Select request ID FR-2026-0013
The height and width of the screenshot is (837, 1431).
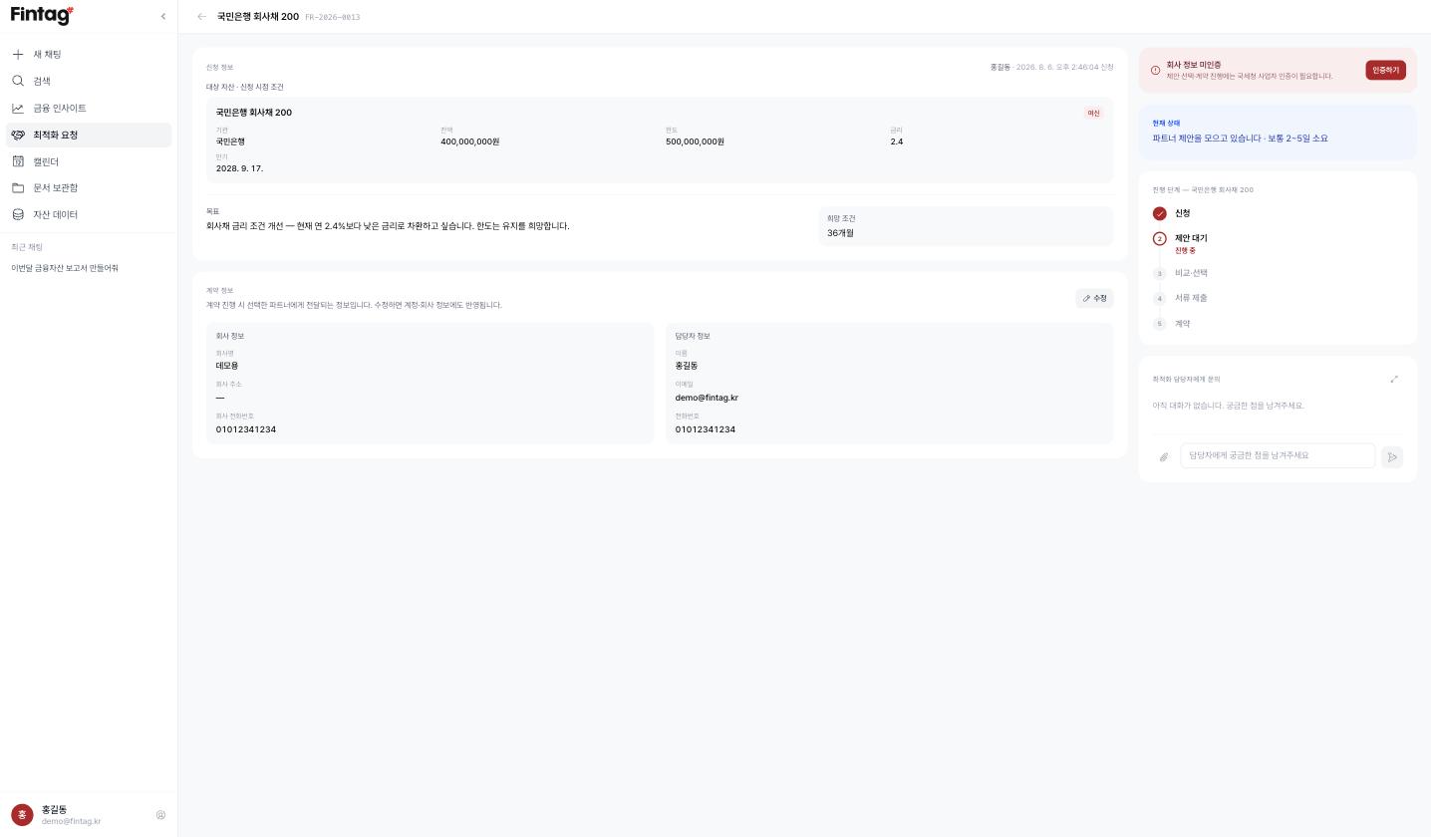coord(333,17)
